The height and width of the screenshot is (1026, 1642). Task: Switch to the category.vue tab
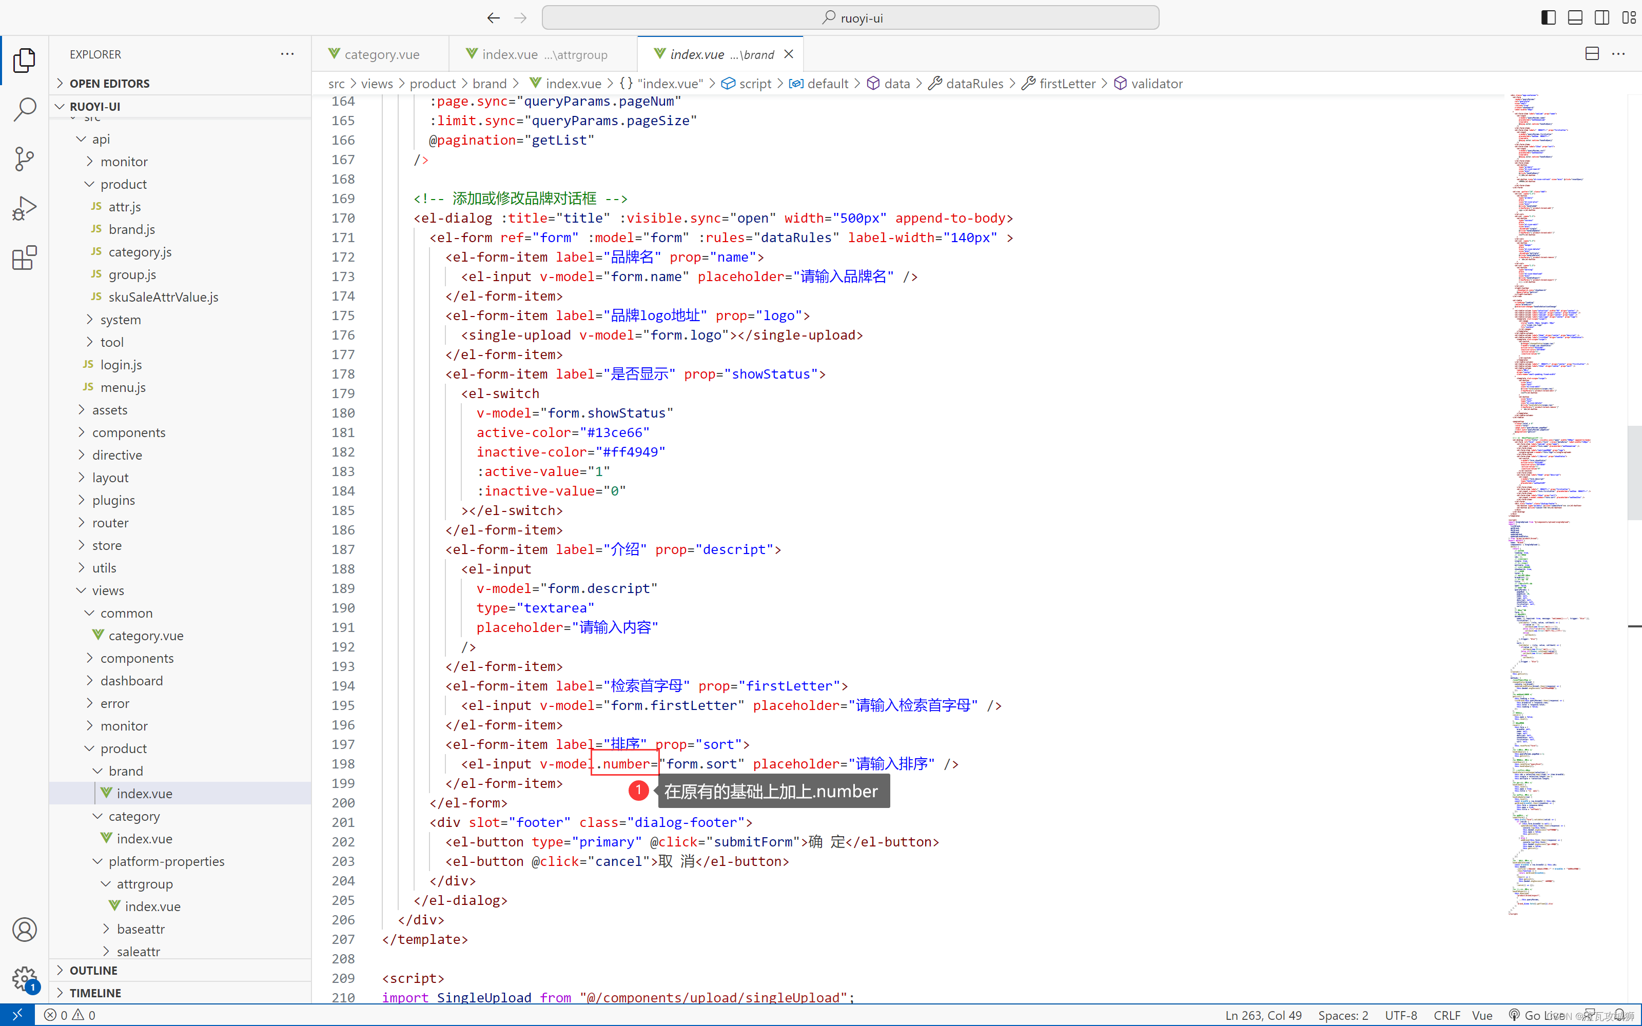381,54
